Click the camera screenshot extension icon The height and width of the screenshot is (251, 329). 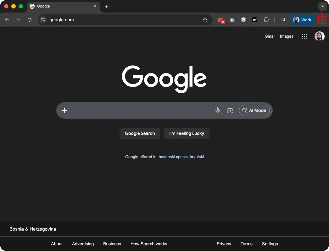[x=232, y=20]
